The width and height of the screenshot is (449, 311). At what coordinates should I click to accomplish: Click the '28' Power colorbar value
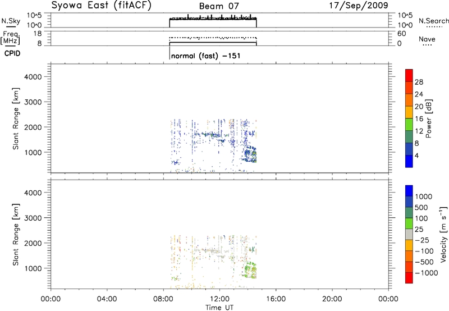[x=419, y=82]
